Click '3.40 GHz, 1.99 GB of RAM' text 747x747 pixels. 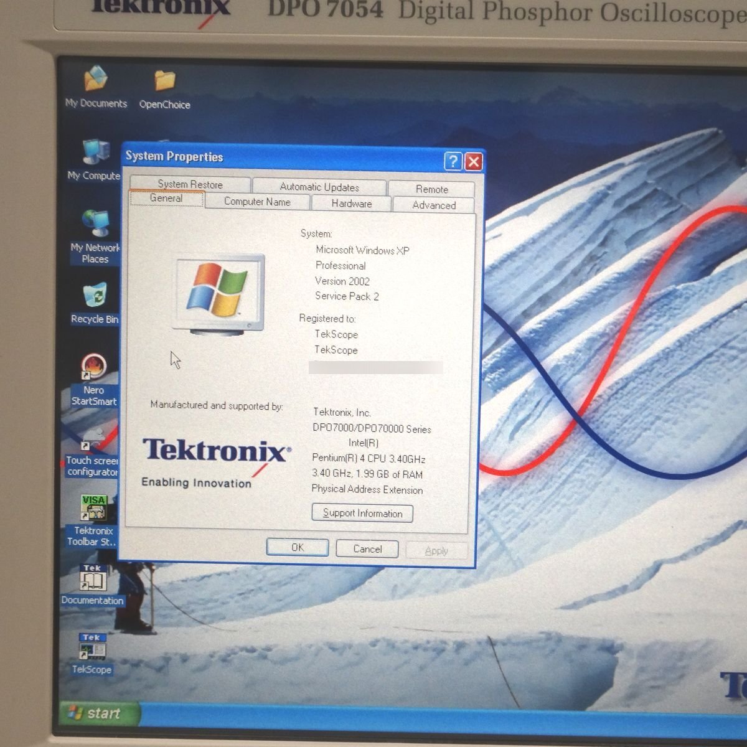pos(367,474)
